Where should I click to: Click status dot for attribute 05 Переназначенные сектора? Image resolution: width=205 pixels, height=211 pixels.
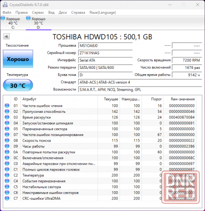pyautogui.click(x=7, y=129)
